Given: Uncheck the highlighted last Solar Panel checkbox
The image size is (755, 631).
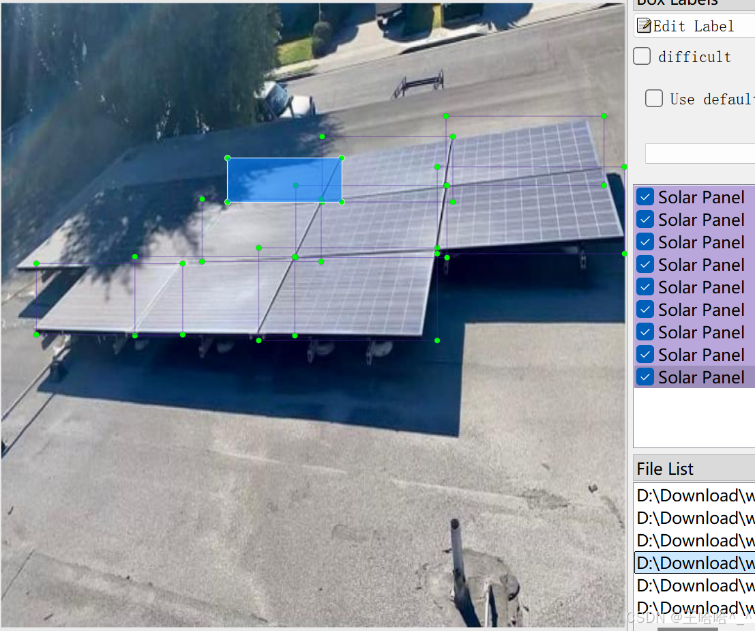Looking at the screenshot, I should 645,377.
